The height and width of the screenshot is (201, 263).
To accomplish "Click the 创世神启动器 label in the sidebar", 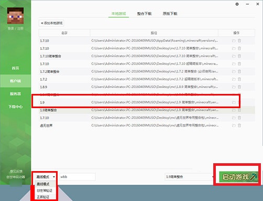I will pyautogui.click(x=16, y=177).
